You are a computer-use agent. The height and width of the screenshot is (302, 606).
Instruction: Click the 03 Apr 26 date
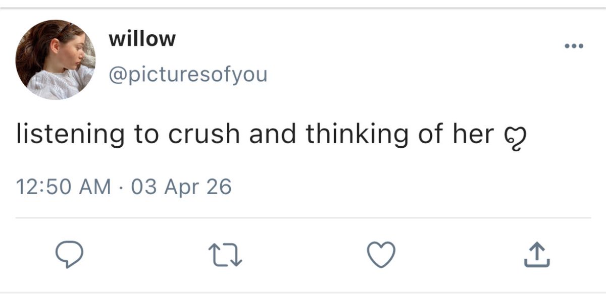point(181,187)
